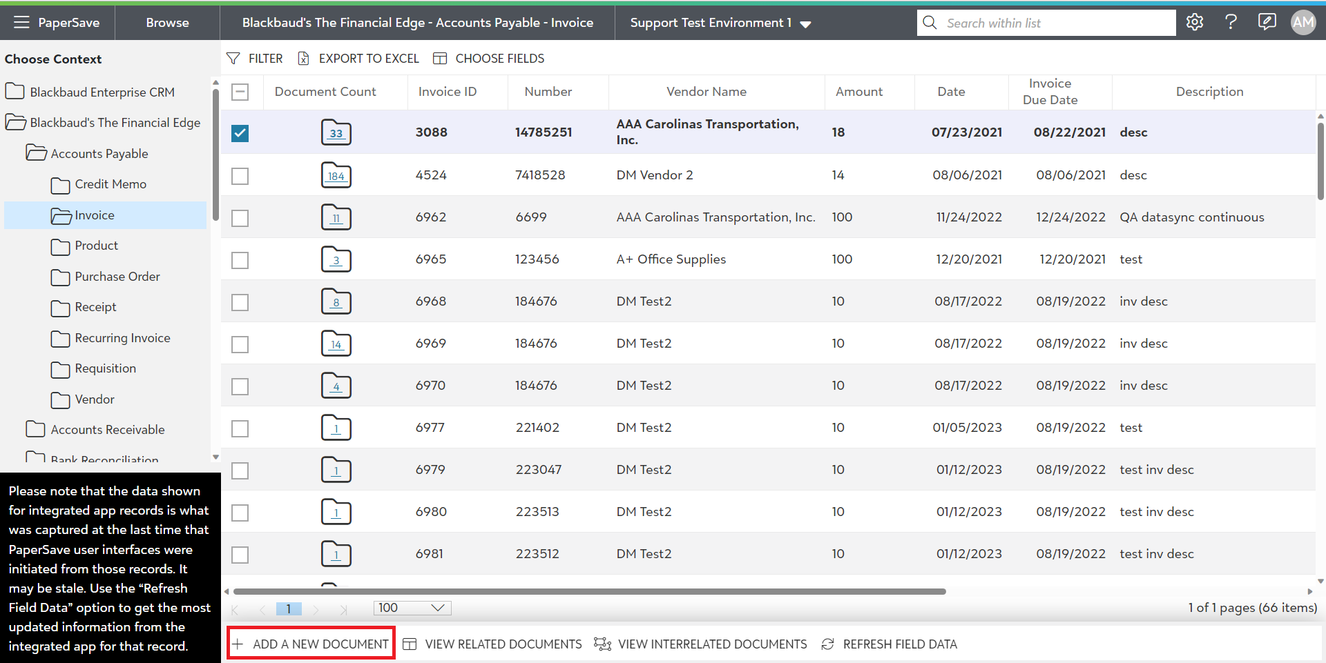Open the settings gear icon

click(x=1194, y=22)
